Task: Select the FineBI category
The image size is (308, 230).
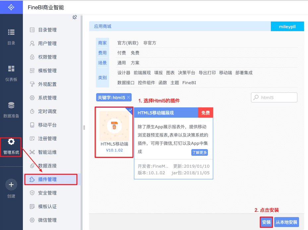Action: [x=189, y=83]
